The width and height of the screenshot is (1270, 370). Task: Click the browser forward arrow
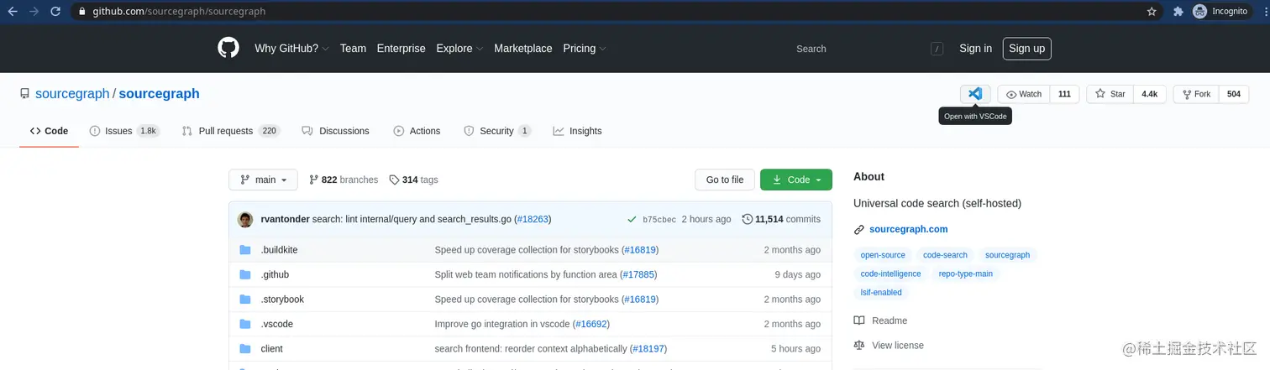click(x=34, y=12)
